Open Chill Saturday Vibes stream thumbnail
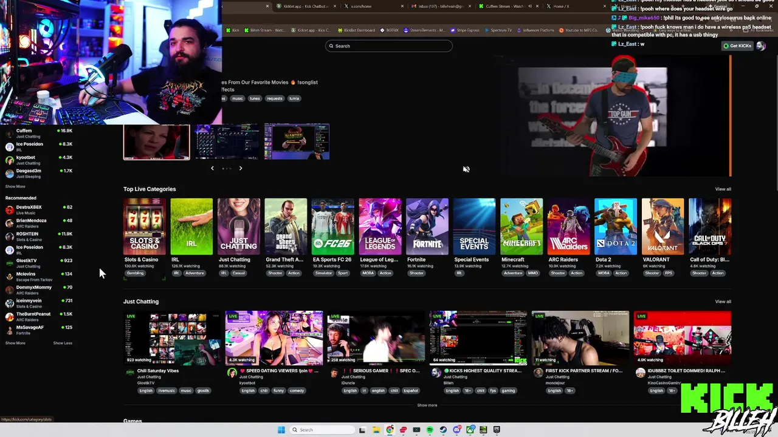Viewport: 778px width, 437px height. tap(172, 337)
